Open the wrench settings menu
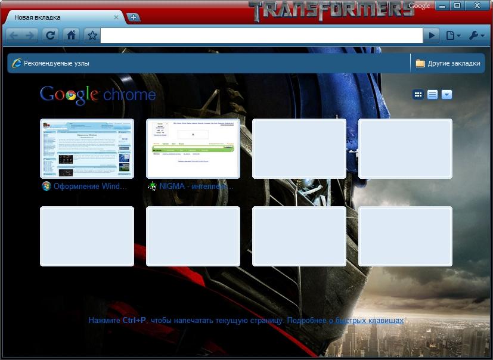 pyautogui.click(x=476, y=36)
